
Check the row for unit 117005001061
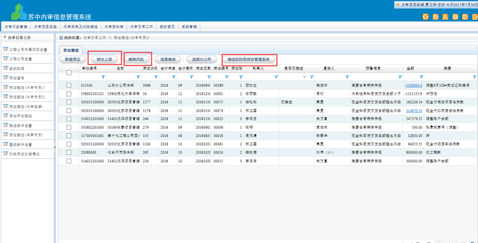(x=69, y=136)
